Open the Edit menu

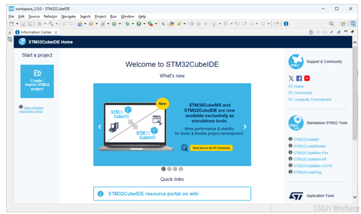21,17
